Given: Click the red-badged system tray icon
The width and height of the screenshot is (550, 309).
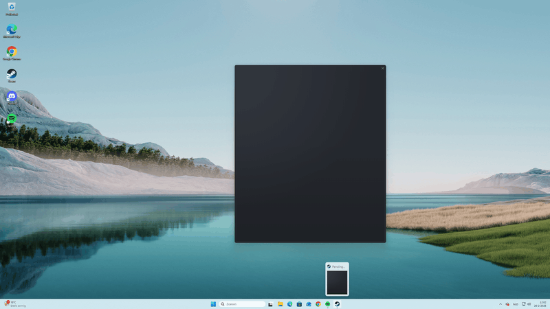Looking at the screenshot, I should tap(507, 304).
